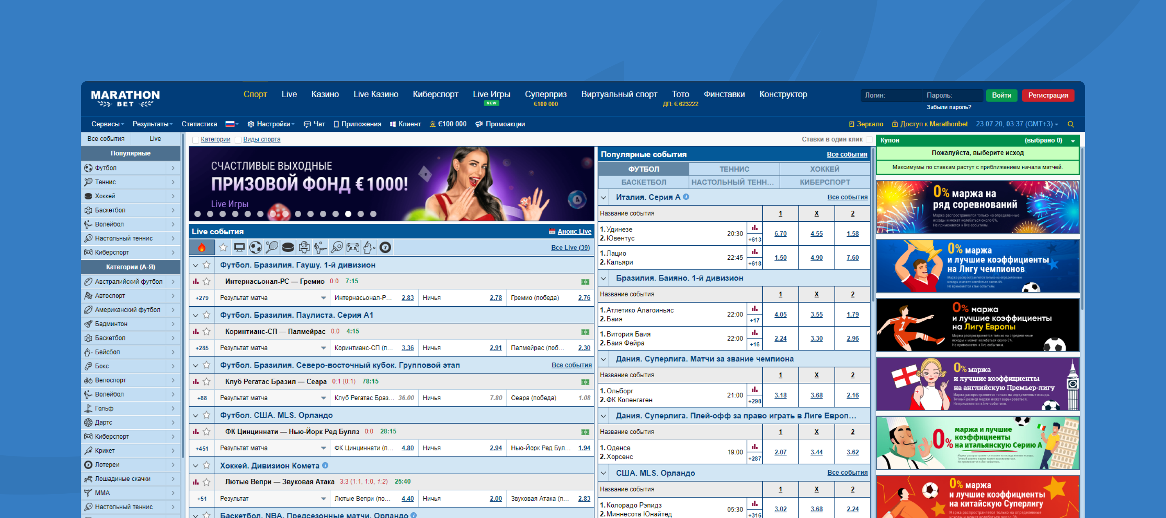Open the Все Live (39) link
Image resolution: width=1166 pixels, height=518 pixels.
click(570, 248)
